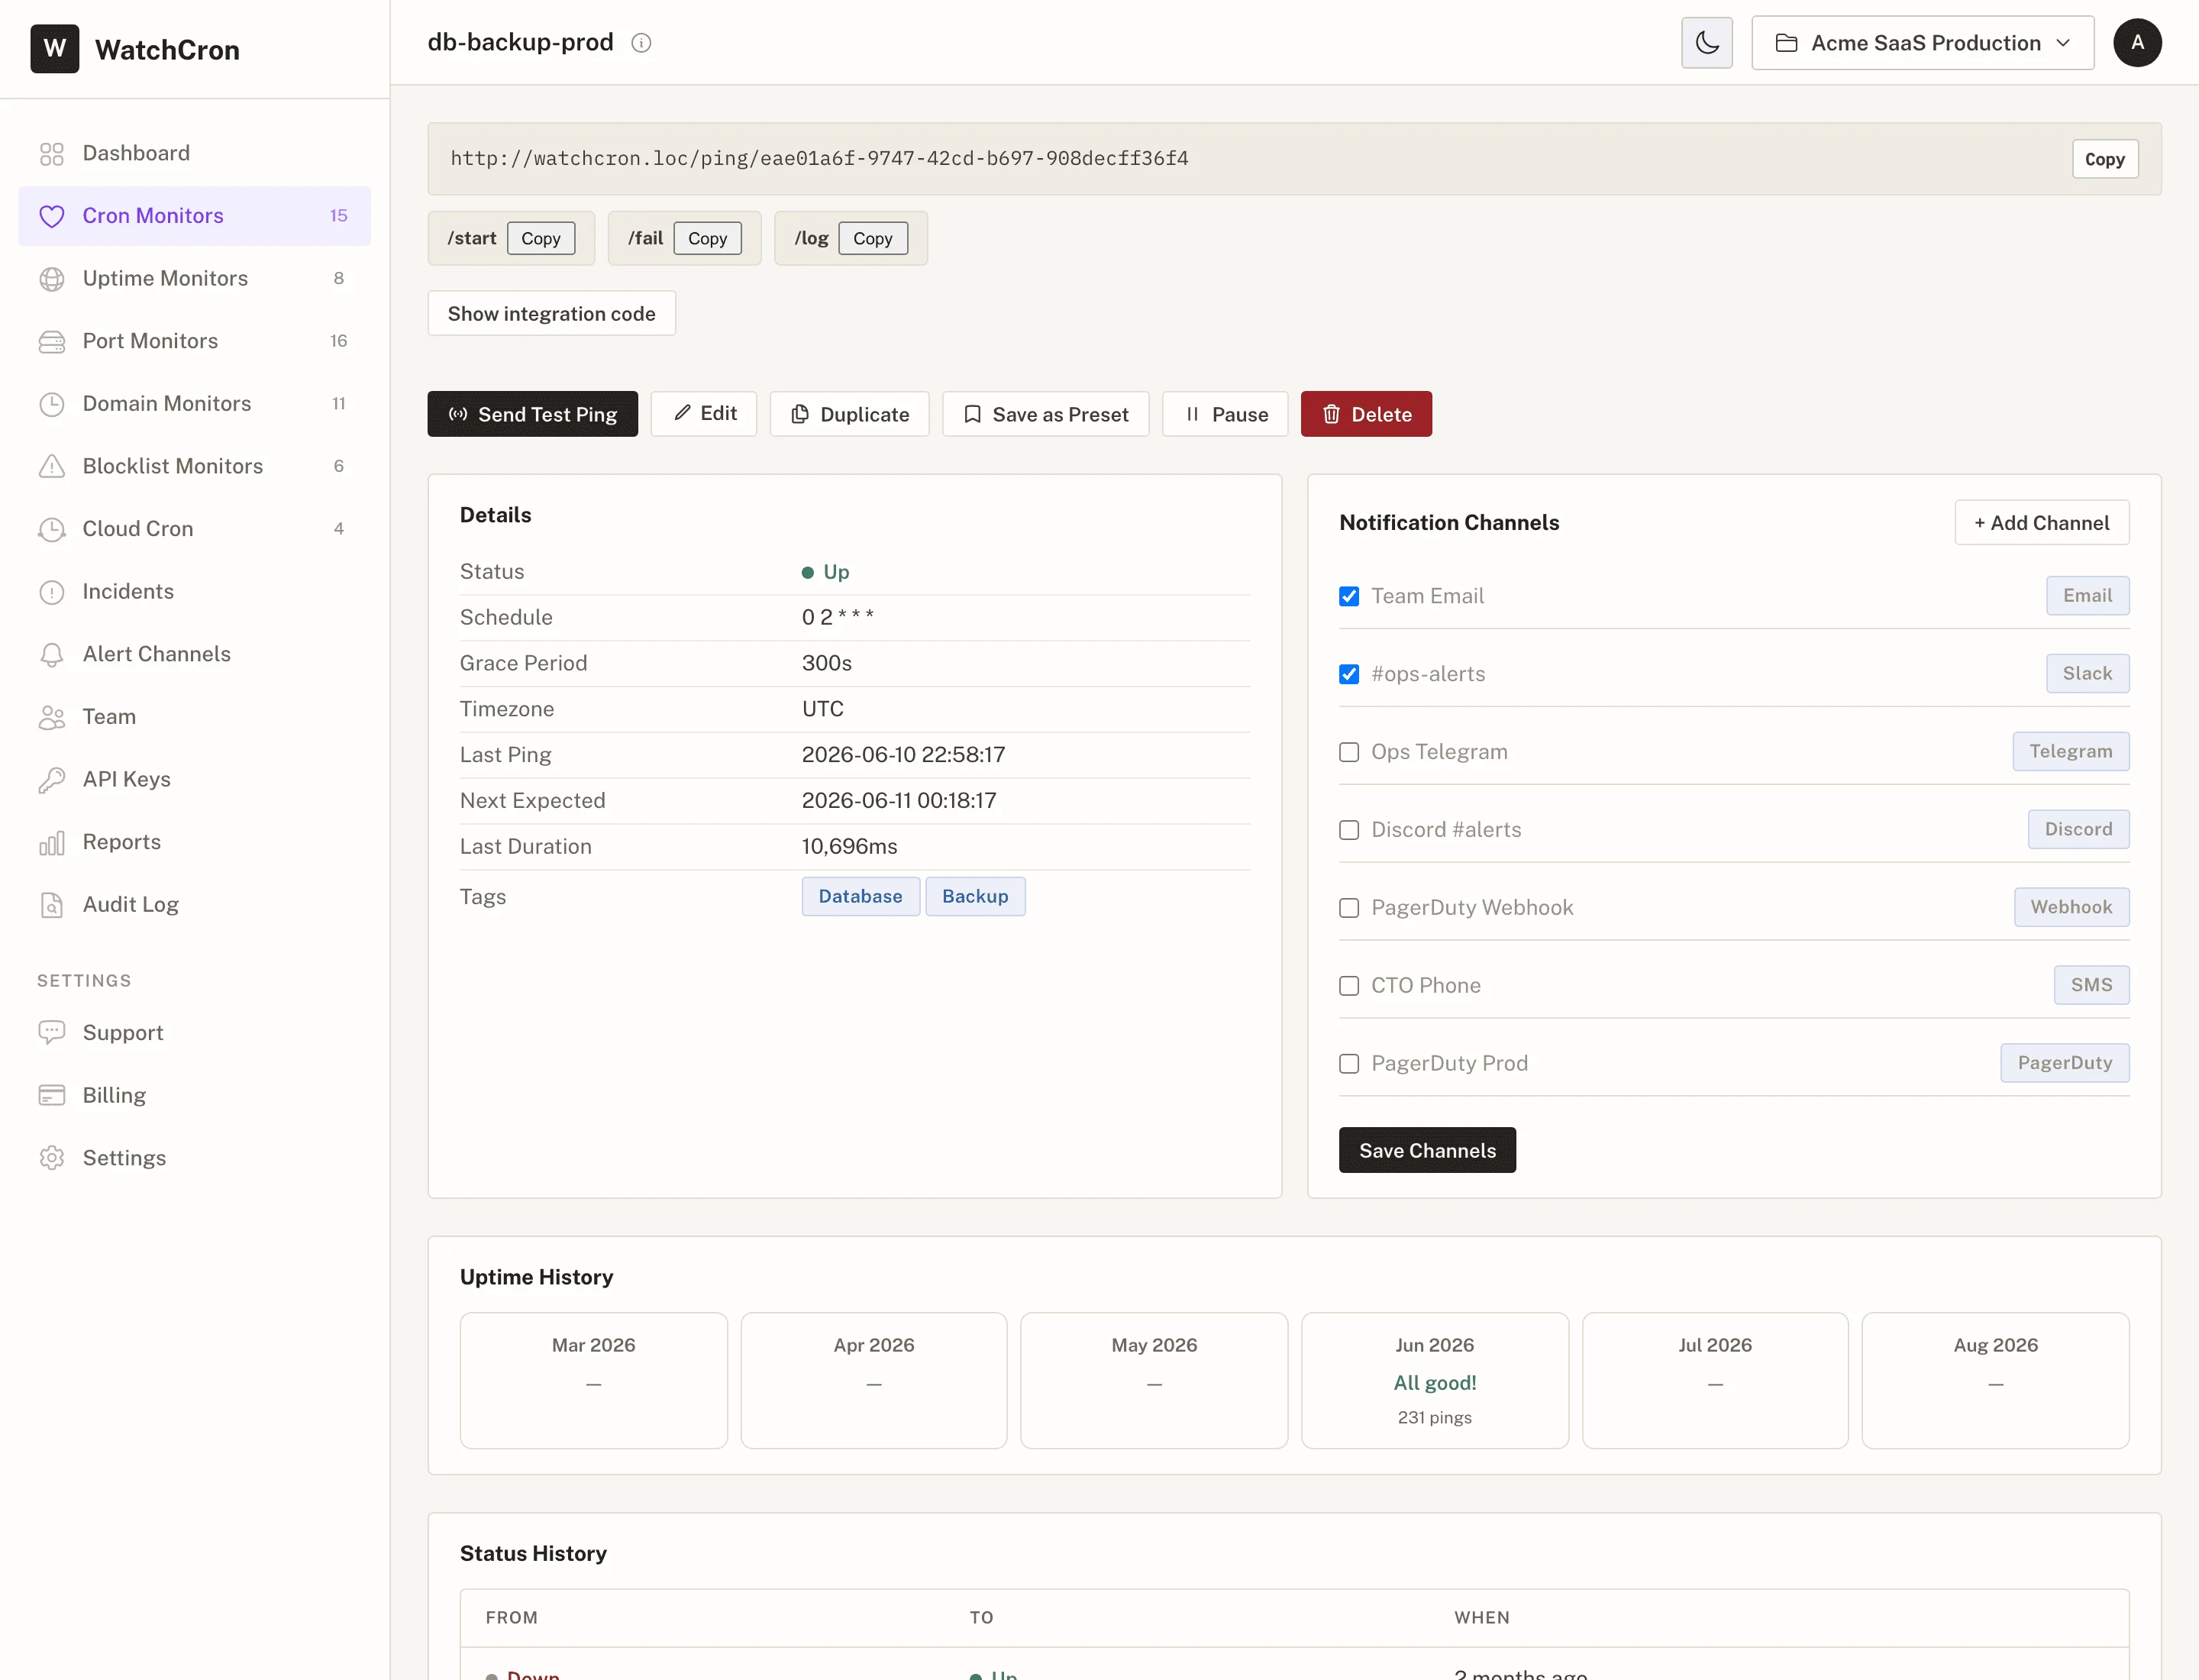2199x1680 pixels.
Task: Click the API Keys key icon
Action: pyautogui.click(x=52, y=780)
